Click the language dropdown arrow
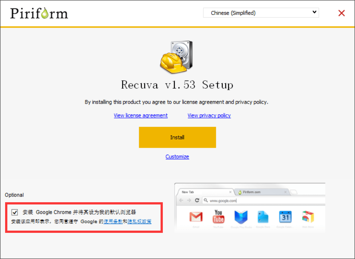 (x=314, y=12)
